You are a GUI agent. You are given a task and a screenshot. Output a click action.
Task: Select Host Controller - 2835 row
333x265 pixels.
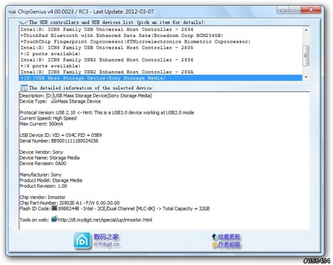pyautogui.click(x=161, y=47)
